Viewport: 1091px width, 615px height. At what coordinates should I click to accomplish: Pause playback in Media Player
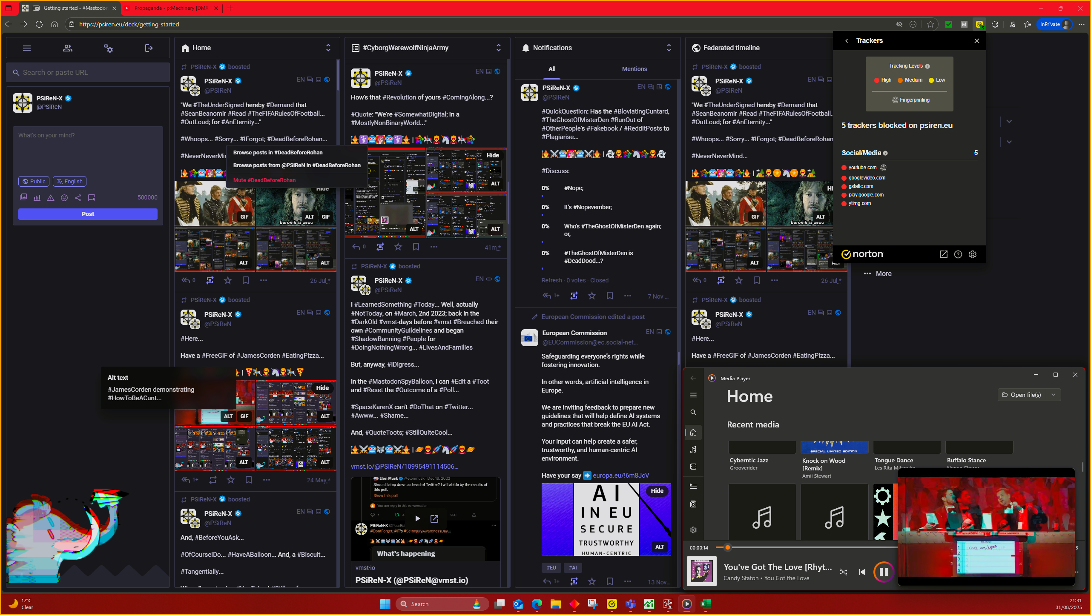click(x=884, y=572)
